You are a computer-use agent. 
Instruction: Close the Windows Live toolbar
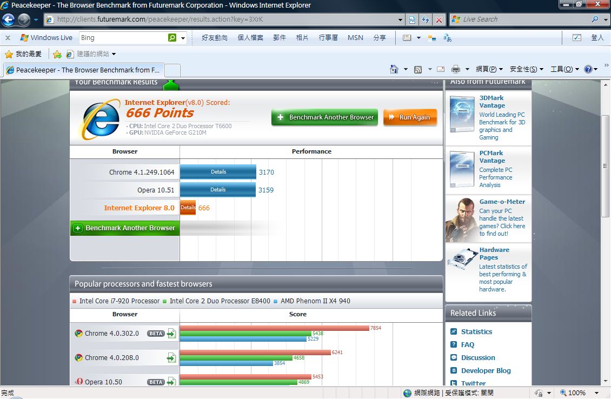click(8, 38)
